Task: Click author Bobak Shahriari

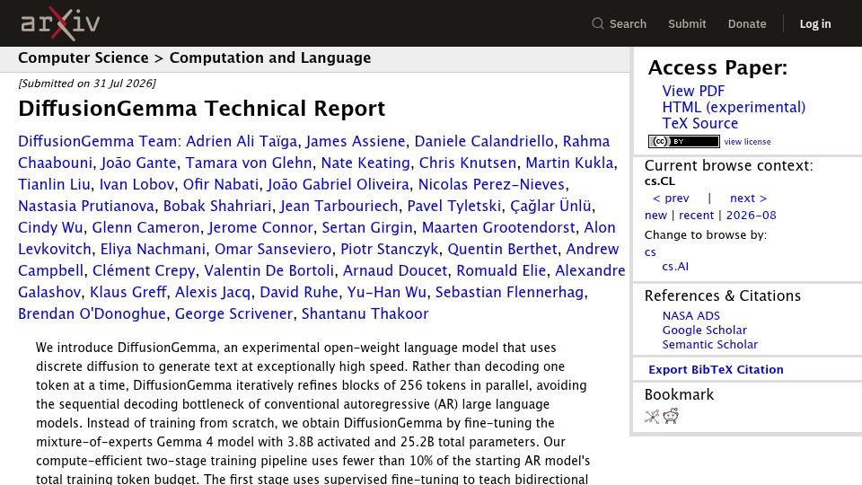Action: [217, 206]
